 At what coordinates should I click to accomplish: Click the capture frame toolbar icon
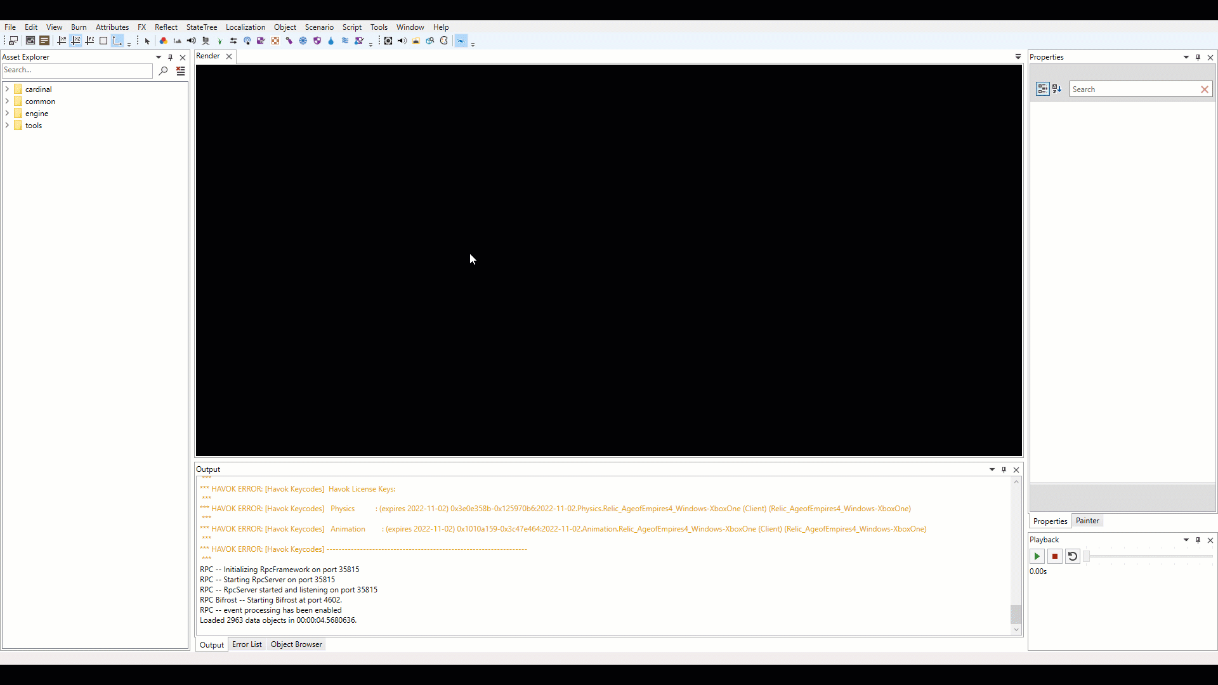(x=388, y=41)
